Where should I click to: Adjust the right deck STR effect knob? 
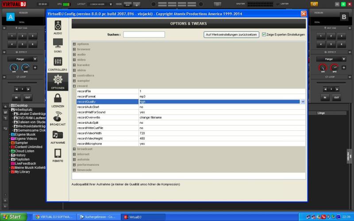pyautogui.click(x=323, y=68)
